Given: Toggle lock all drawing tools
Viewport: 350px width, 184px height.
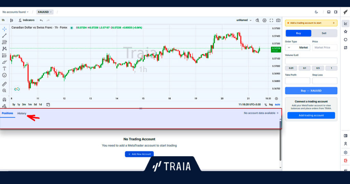Looking at the screenshot, I should point(4,106).
